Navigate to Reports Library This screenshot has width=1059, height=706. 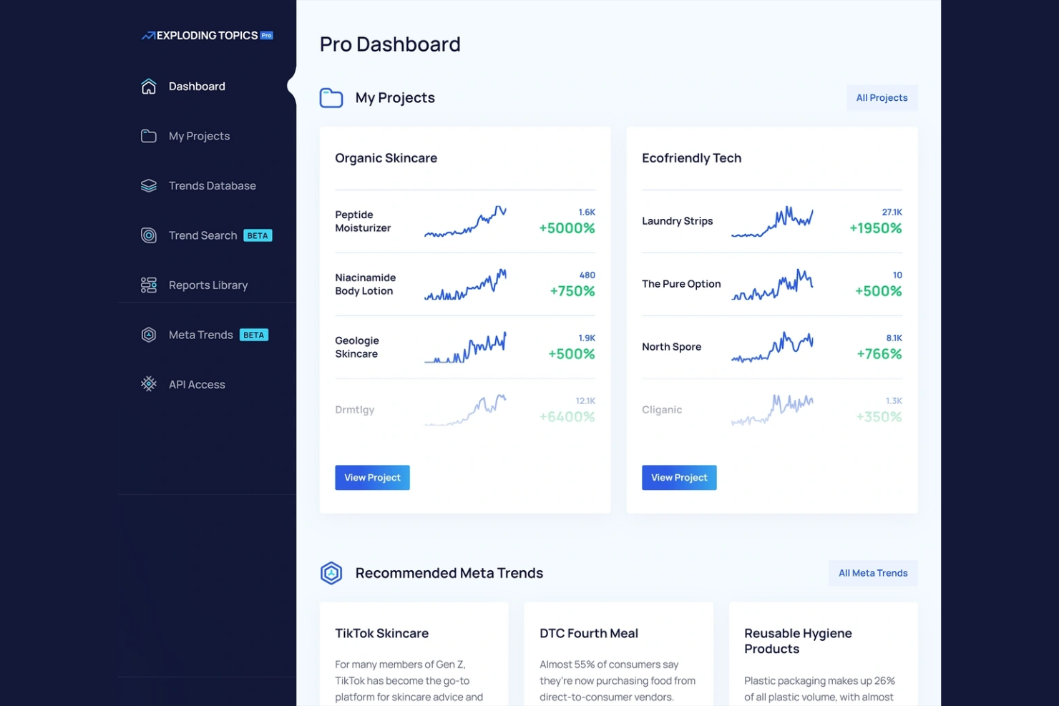click(x=208, y=285)
